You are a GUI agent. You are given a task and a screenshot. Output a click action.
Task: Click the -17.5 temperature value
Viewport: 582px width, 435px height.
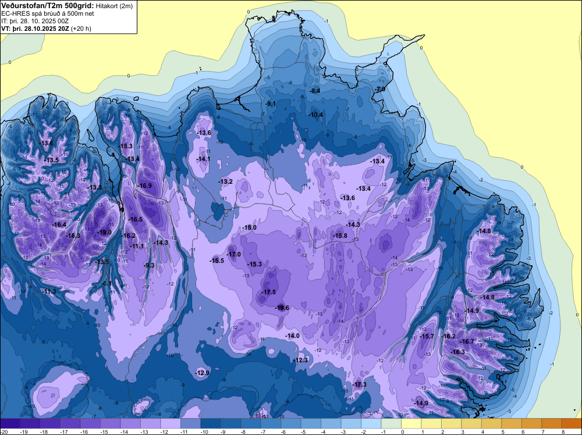[268, 292]
